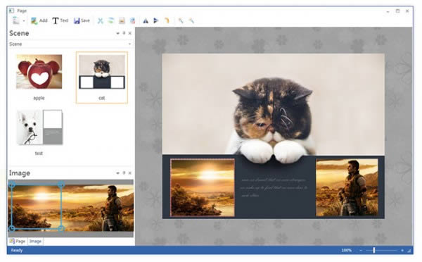The width and height of the screenshot is (422, 262).
Task: Click the cut scissors icon
Action: [100, 20]
